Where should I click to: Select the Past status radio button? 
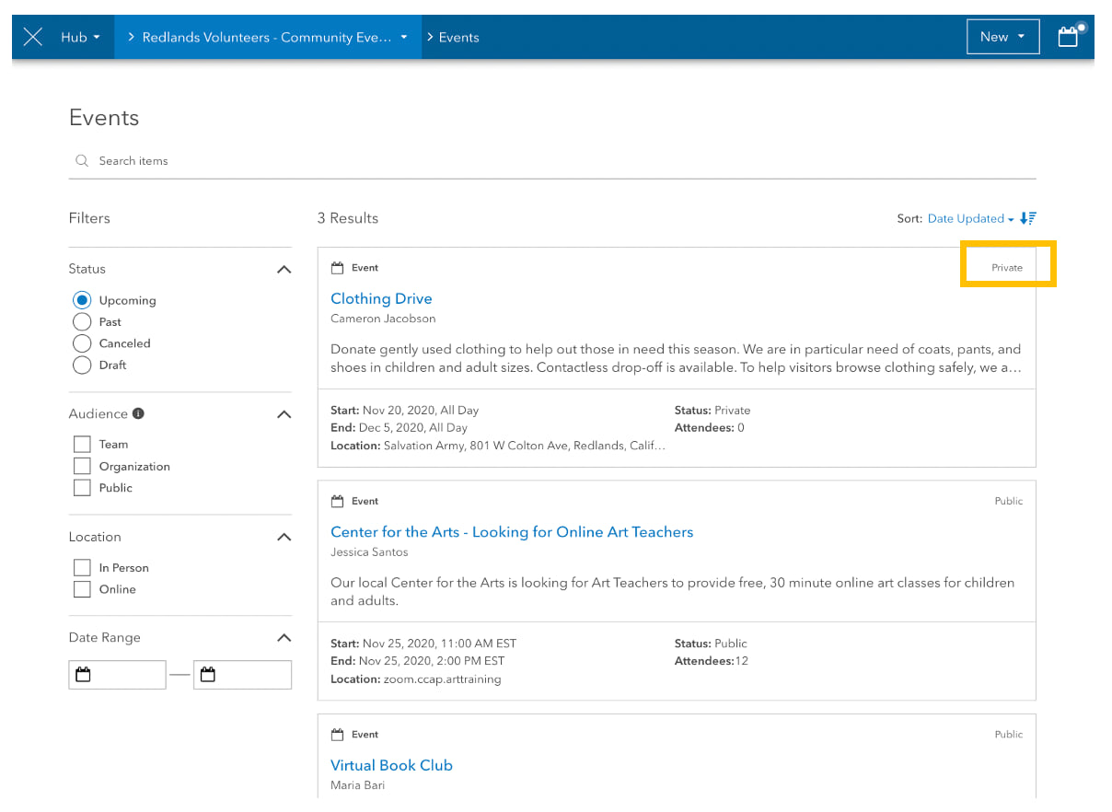click(82, 322)
